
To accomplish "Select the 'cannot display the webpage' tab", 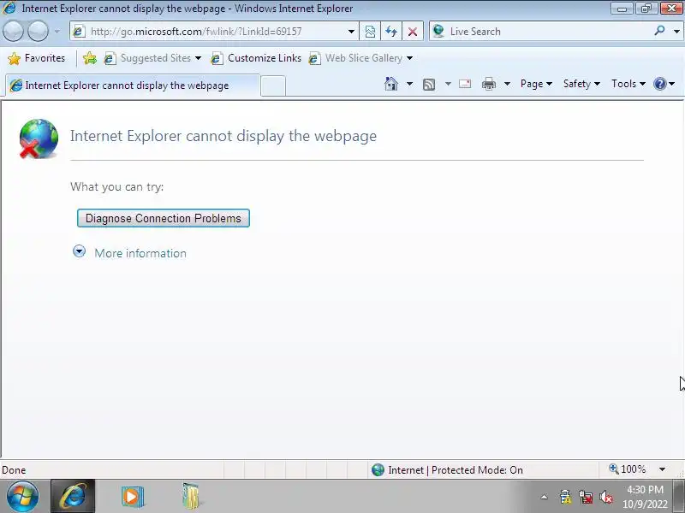I will point(133,85).
